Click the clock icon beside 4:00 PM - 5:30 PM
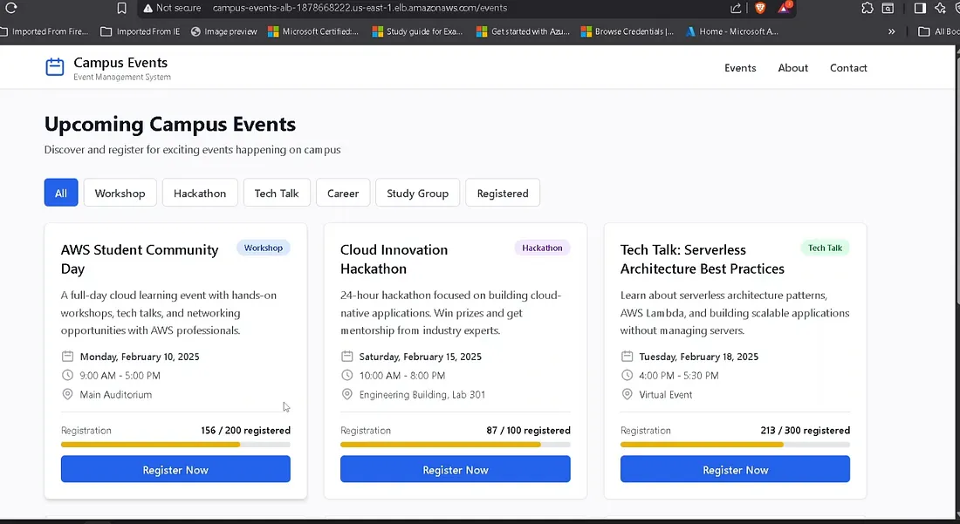This screenshot has width=960, height=524. (x=627, y=375)
